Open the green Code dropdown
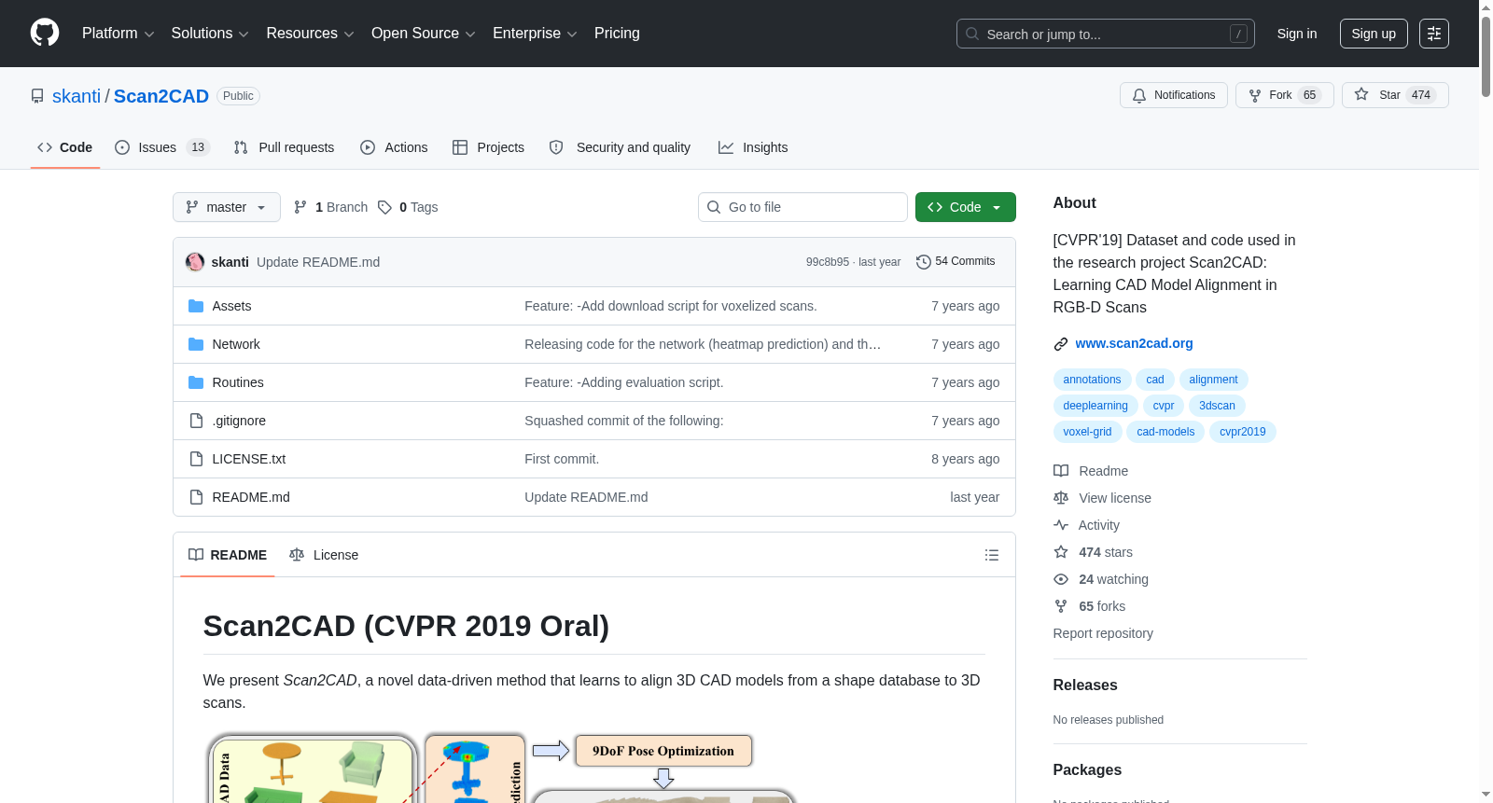The image size is (1493, 803). [966, 207]
